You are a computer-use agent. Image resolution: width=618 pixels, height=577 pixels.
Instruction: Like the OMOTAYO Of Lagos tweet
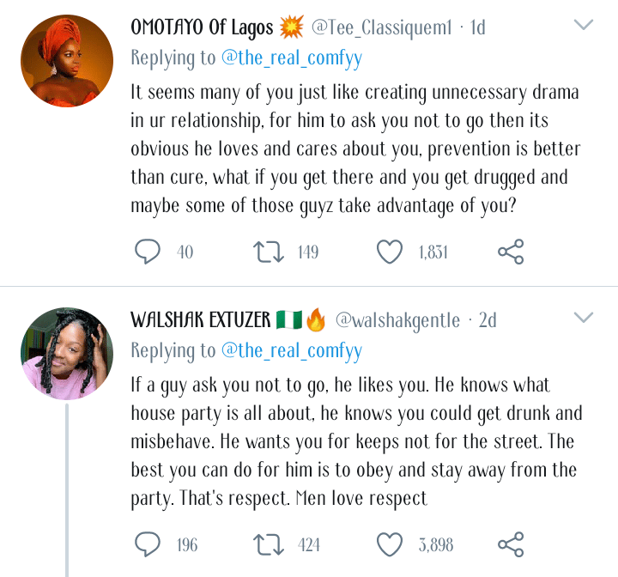pyautogui.click(x=391, y=252)
